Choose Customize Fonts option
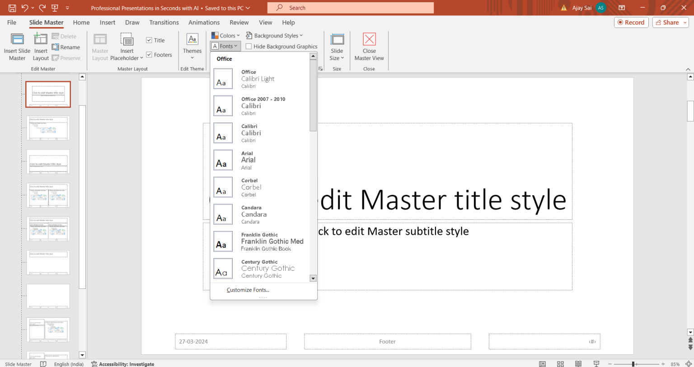The height and width of the screenshot is (367, 694). 248,290
